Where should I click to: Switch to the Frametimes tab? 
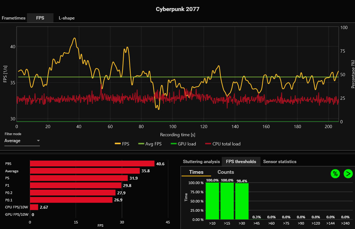(13, 18)
